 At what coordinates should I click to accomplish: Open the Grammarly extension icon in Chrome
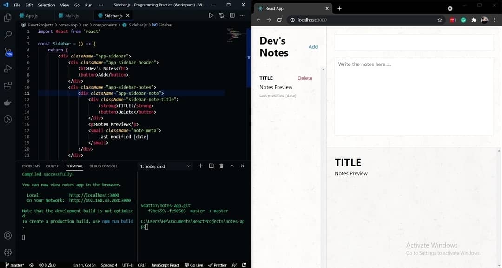coord(463,20)
